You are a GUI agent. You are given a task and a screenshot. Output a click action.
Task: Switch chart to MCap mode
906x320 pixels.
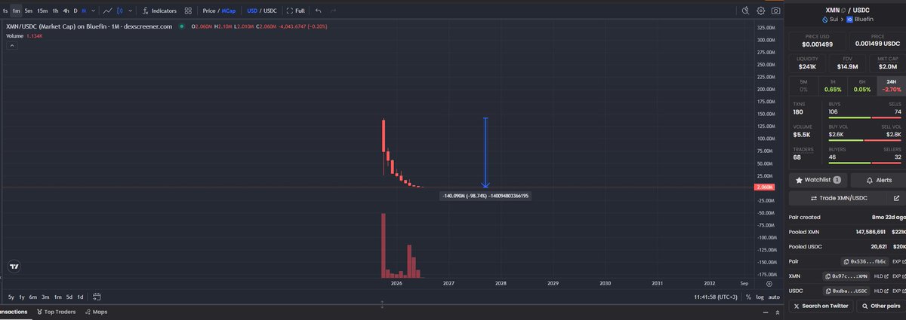pyautogui.click(x=230, y=11)
